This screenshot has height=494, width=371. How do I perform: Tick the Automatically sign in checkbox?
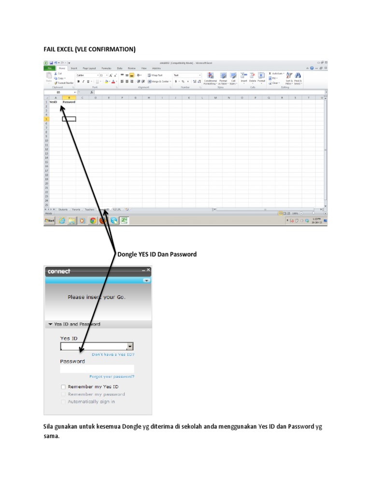(63, 402)
